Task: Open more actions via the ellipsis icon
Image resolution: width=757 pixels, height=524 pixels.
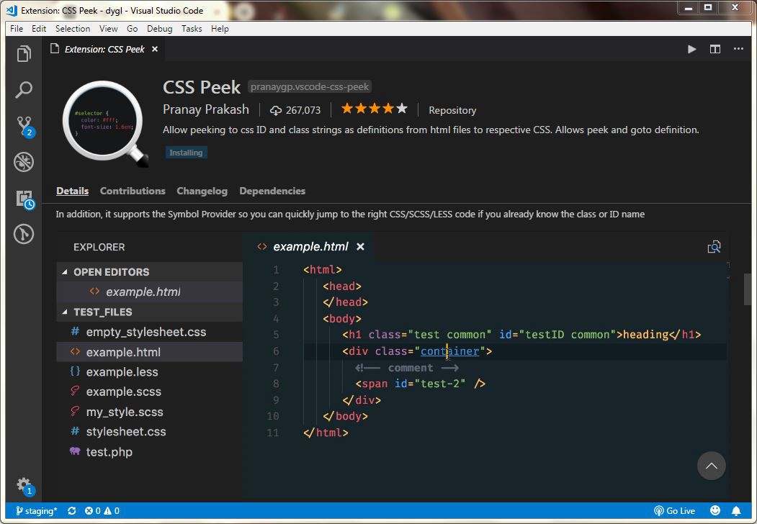Action: [x=738, y=49]
